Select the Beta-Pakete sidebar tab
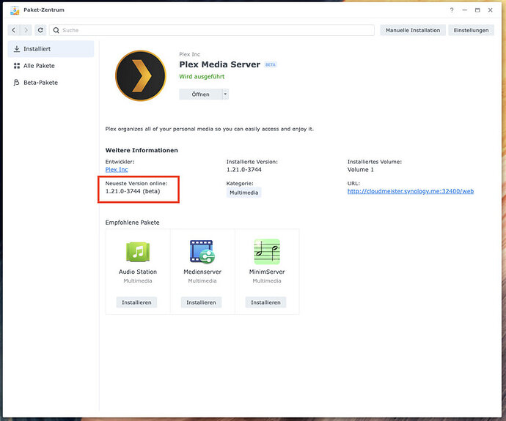 51,83
